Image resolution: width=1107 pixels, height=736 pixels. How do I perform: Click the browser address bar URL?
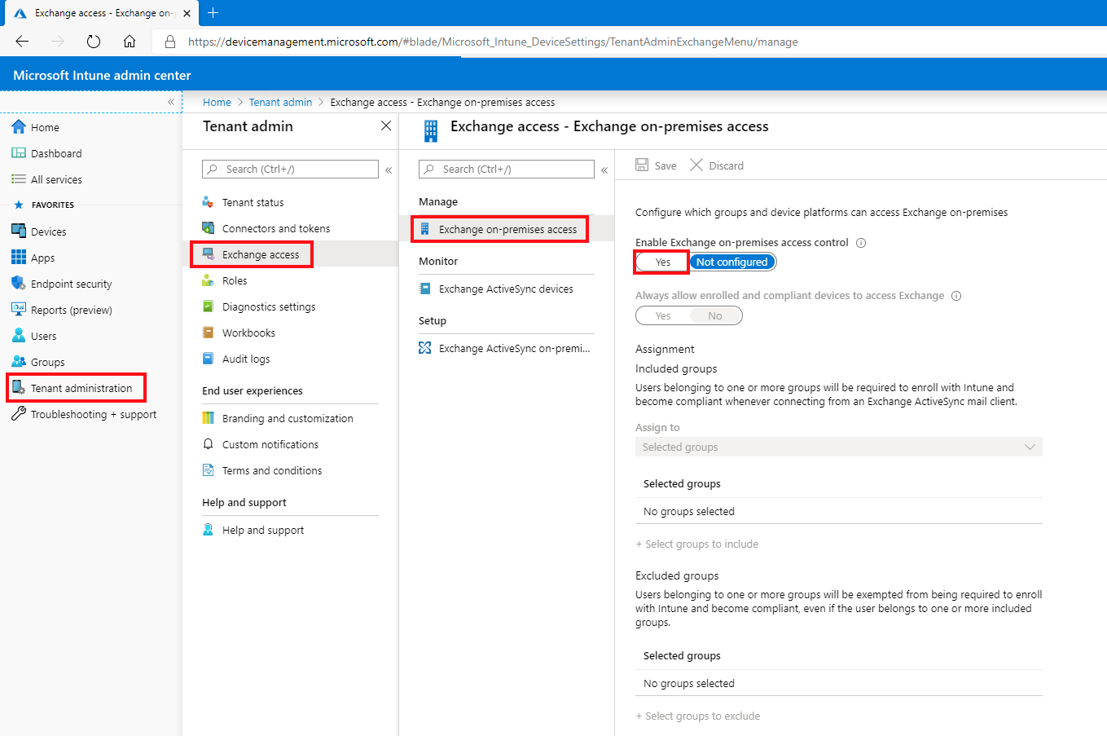[x=493, y=42]
